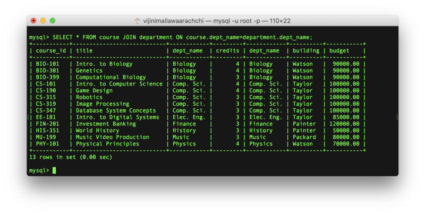Viewport: 425px width, 214px height.
Task: Click the credits column header
Action: 227,51
